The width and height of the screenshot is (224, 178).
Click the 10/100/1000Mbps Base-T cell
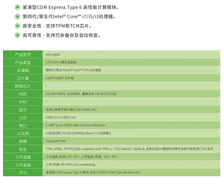[131, 133]
